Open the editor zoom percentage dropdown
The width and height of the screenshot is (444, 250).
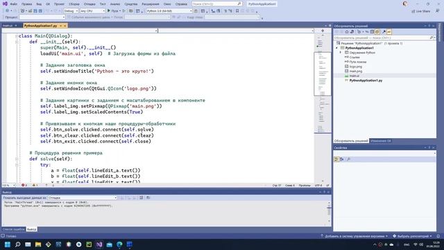[x=8, y=185]
